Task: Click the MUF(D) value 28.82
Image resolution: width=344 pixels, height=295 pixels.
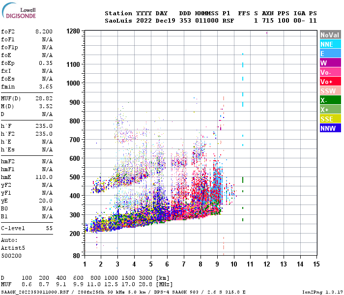Action: click(x=44, y=98)
